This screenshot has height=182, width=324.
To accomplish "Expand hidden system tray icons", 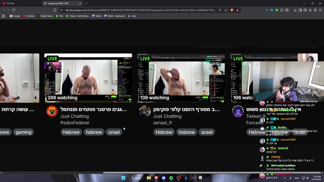I will click(x=285, y=178).
